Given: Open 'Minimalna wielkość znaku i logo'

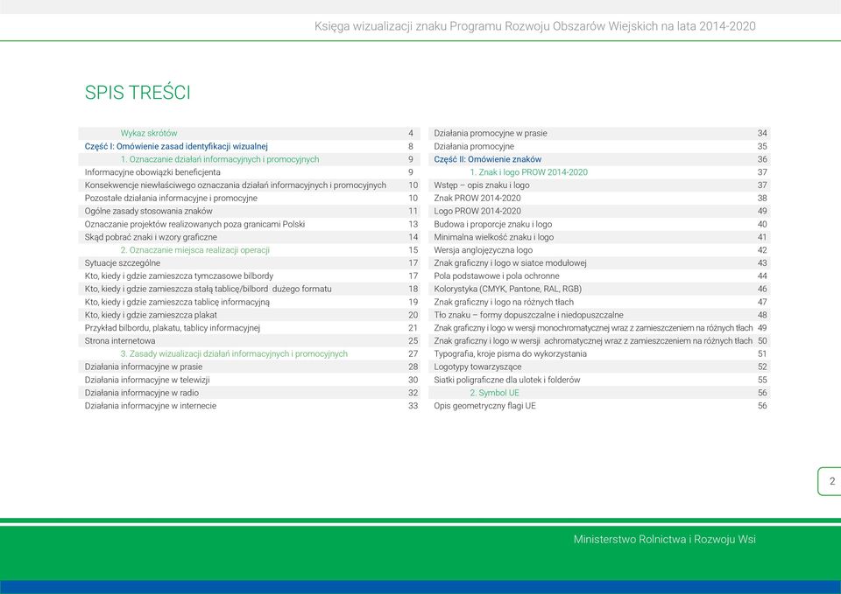Looking at the screenshot, I should coord(494,237).
